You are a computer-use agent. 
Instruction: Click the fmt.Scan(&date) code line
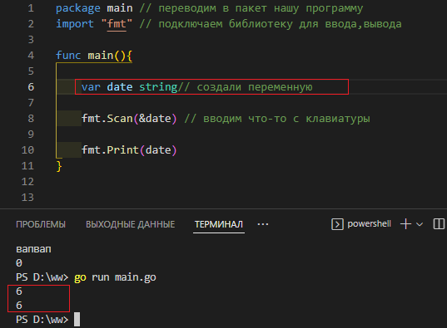tap(129, 119)
